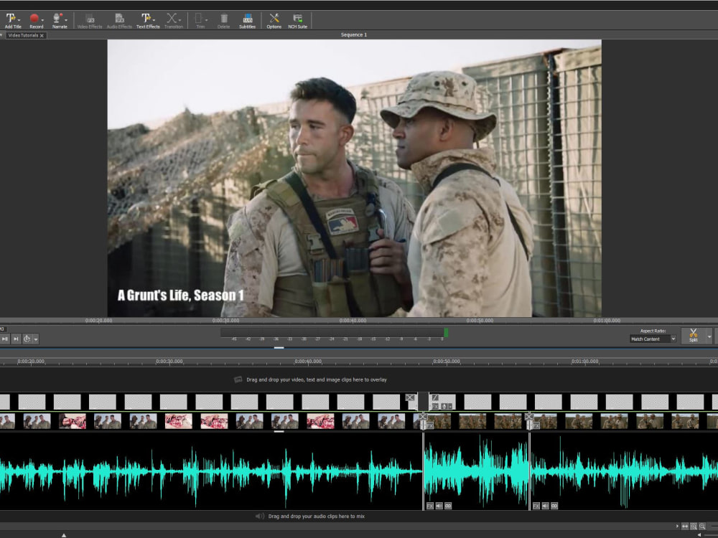Image resolution: width=718 pixels, height=538 pixels.
Task: Click the first red meat clip thumbnail
Action: click(x=73, y=421)
